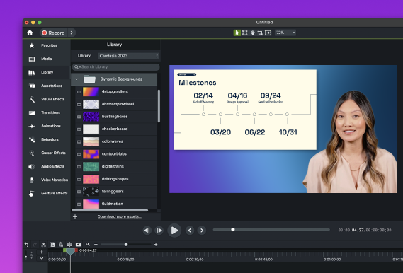Go to the Home screen icon
Viewport: 403px width, 273px height.
click(x=30, y=33)
